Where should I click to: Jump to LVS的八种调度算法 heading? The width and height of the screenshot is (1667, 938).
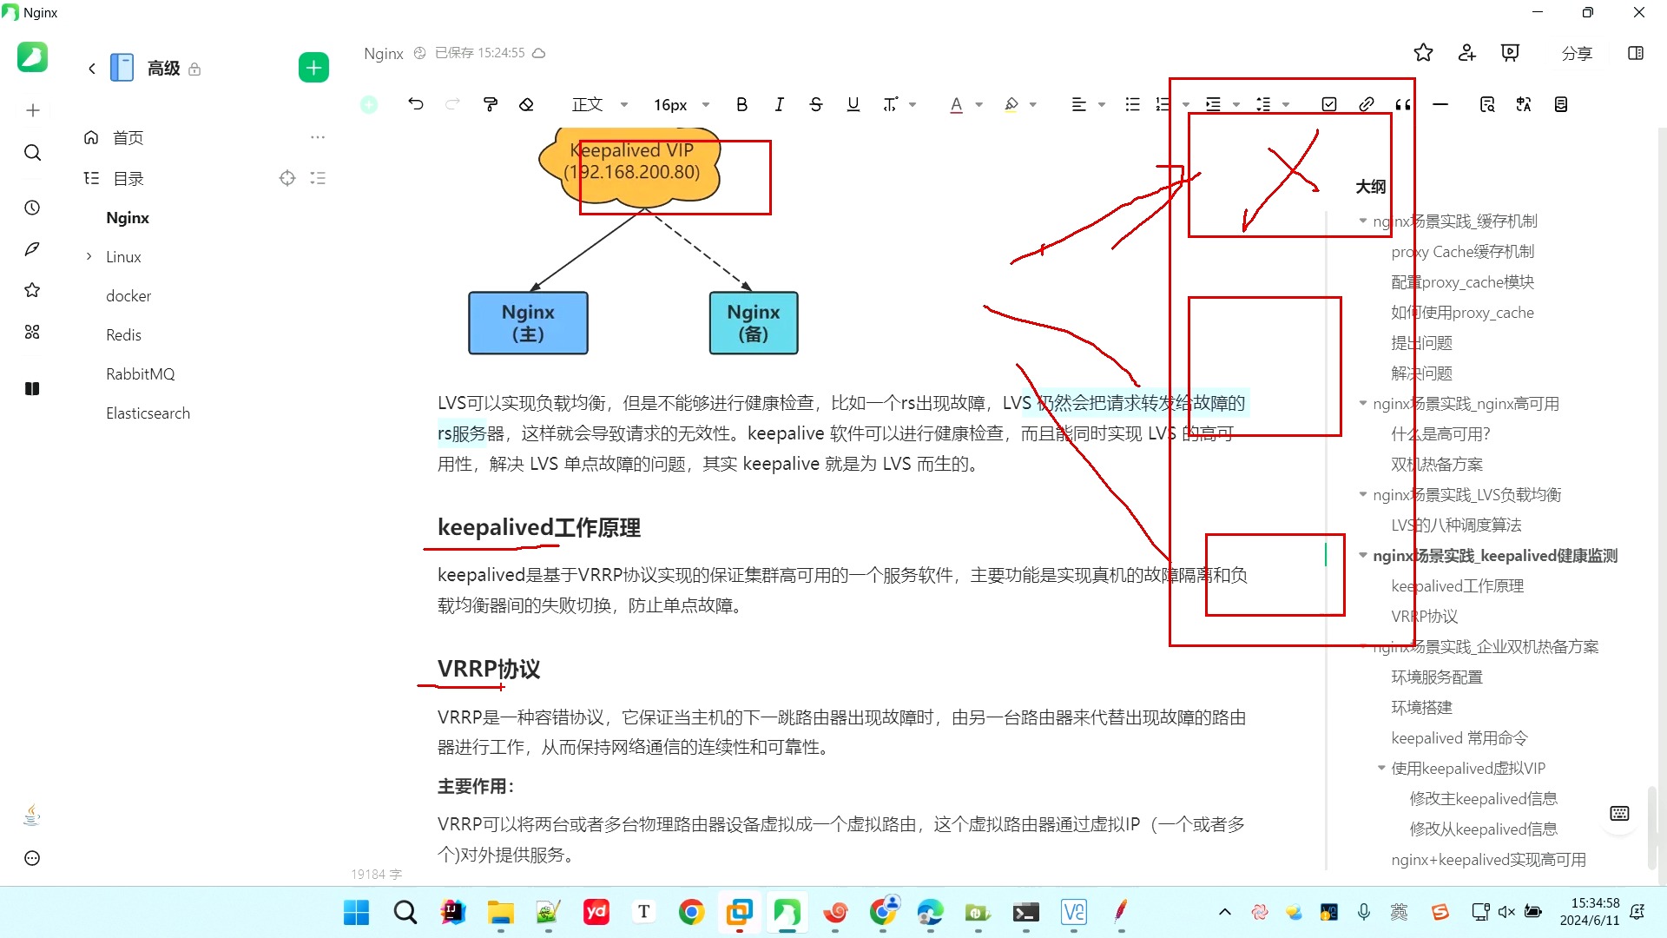coord(1456,525)
